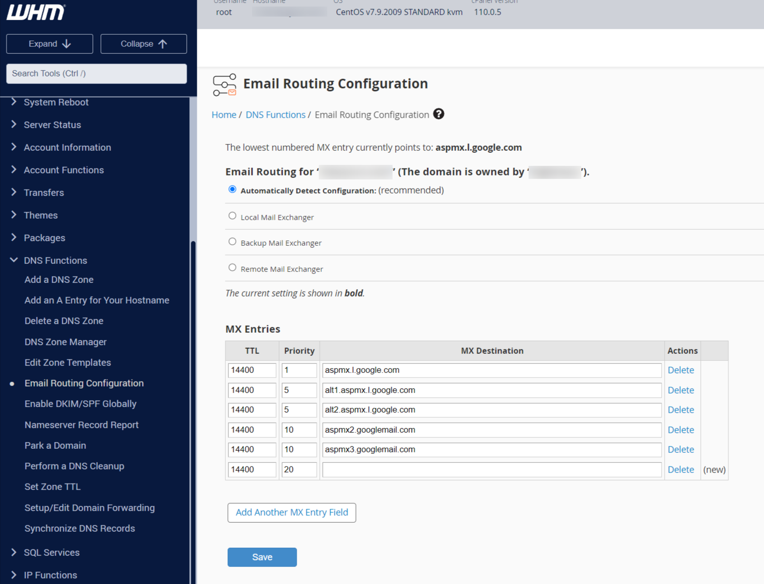Click the empty MX Destination input
Screen dimensions: 764x584
tap(492, 469)
